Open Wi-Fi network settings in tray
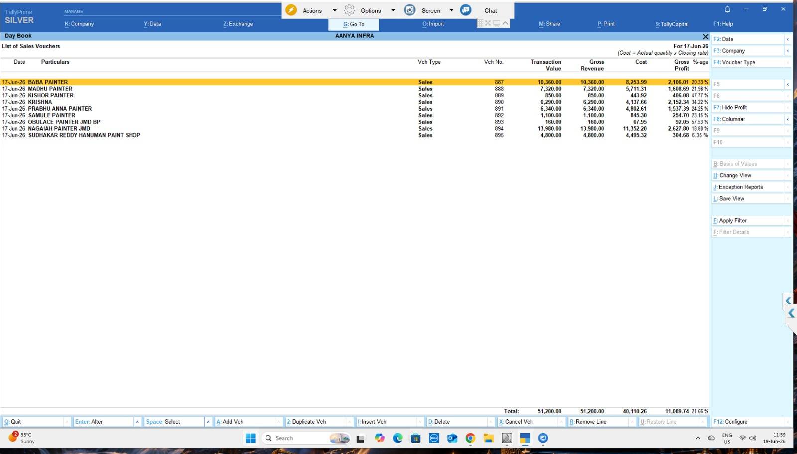The width and height of the screenshot is (797, 454). pos(743,438)
